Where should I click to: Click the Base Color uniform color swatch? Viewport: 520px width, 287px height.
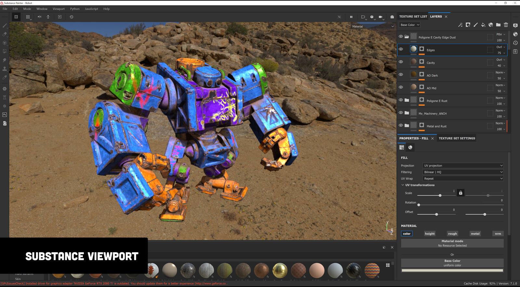[452, 270]
